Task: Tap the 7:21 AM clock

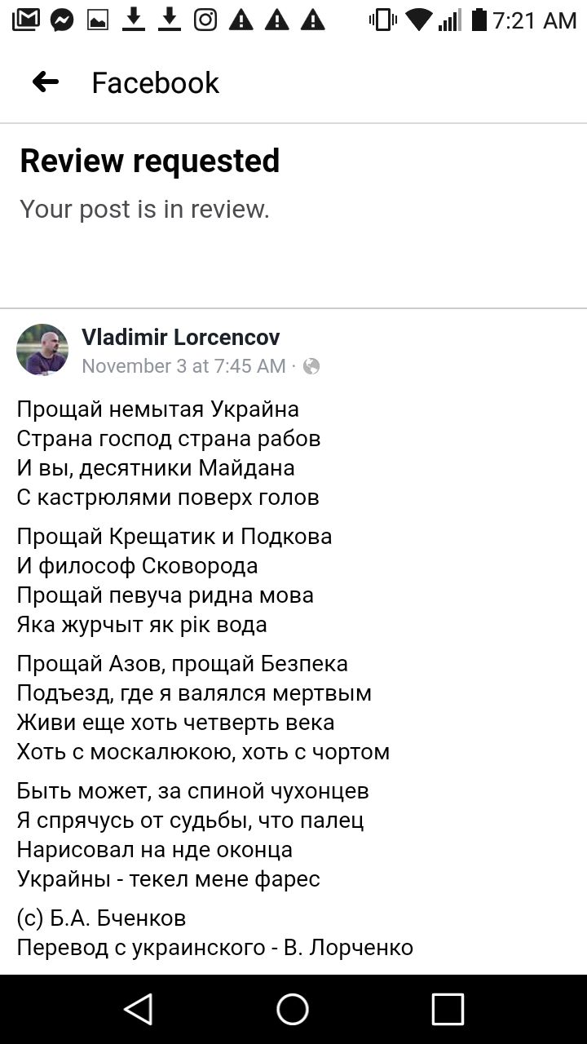Action: (x=535, y=20)
